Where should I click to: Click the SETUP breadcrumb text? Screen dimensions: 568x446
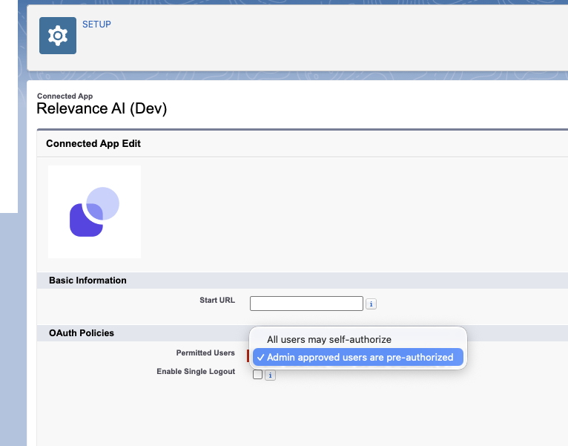pos(96,24)
